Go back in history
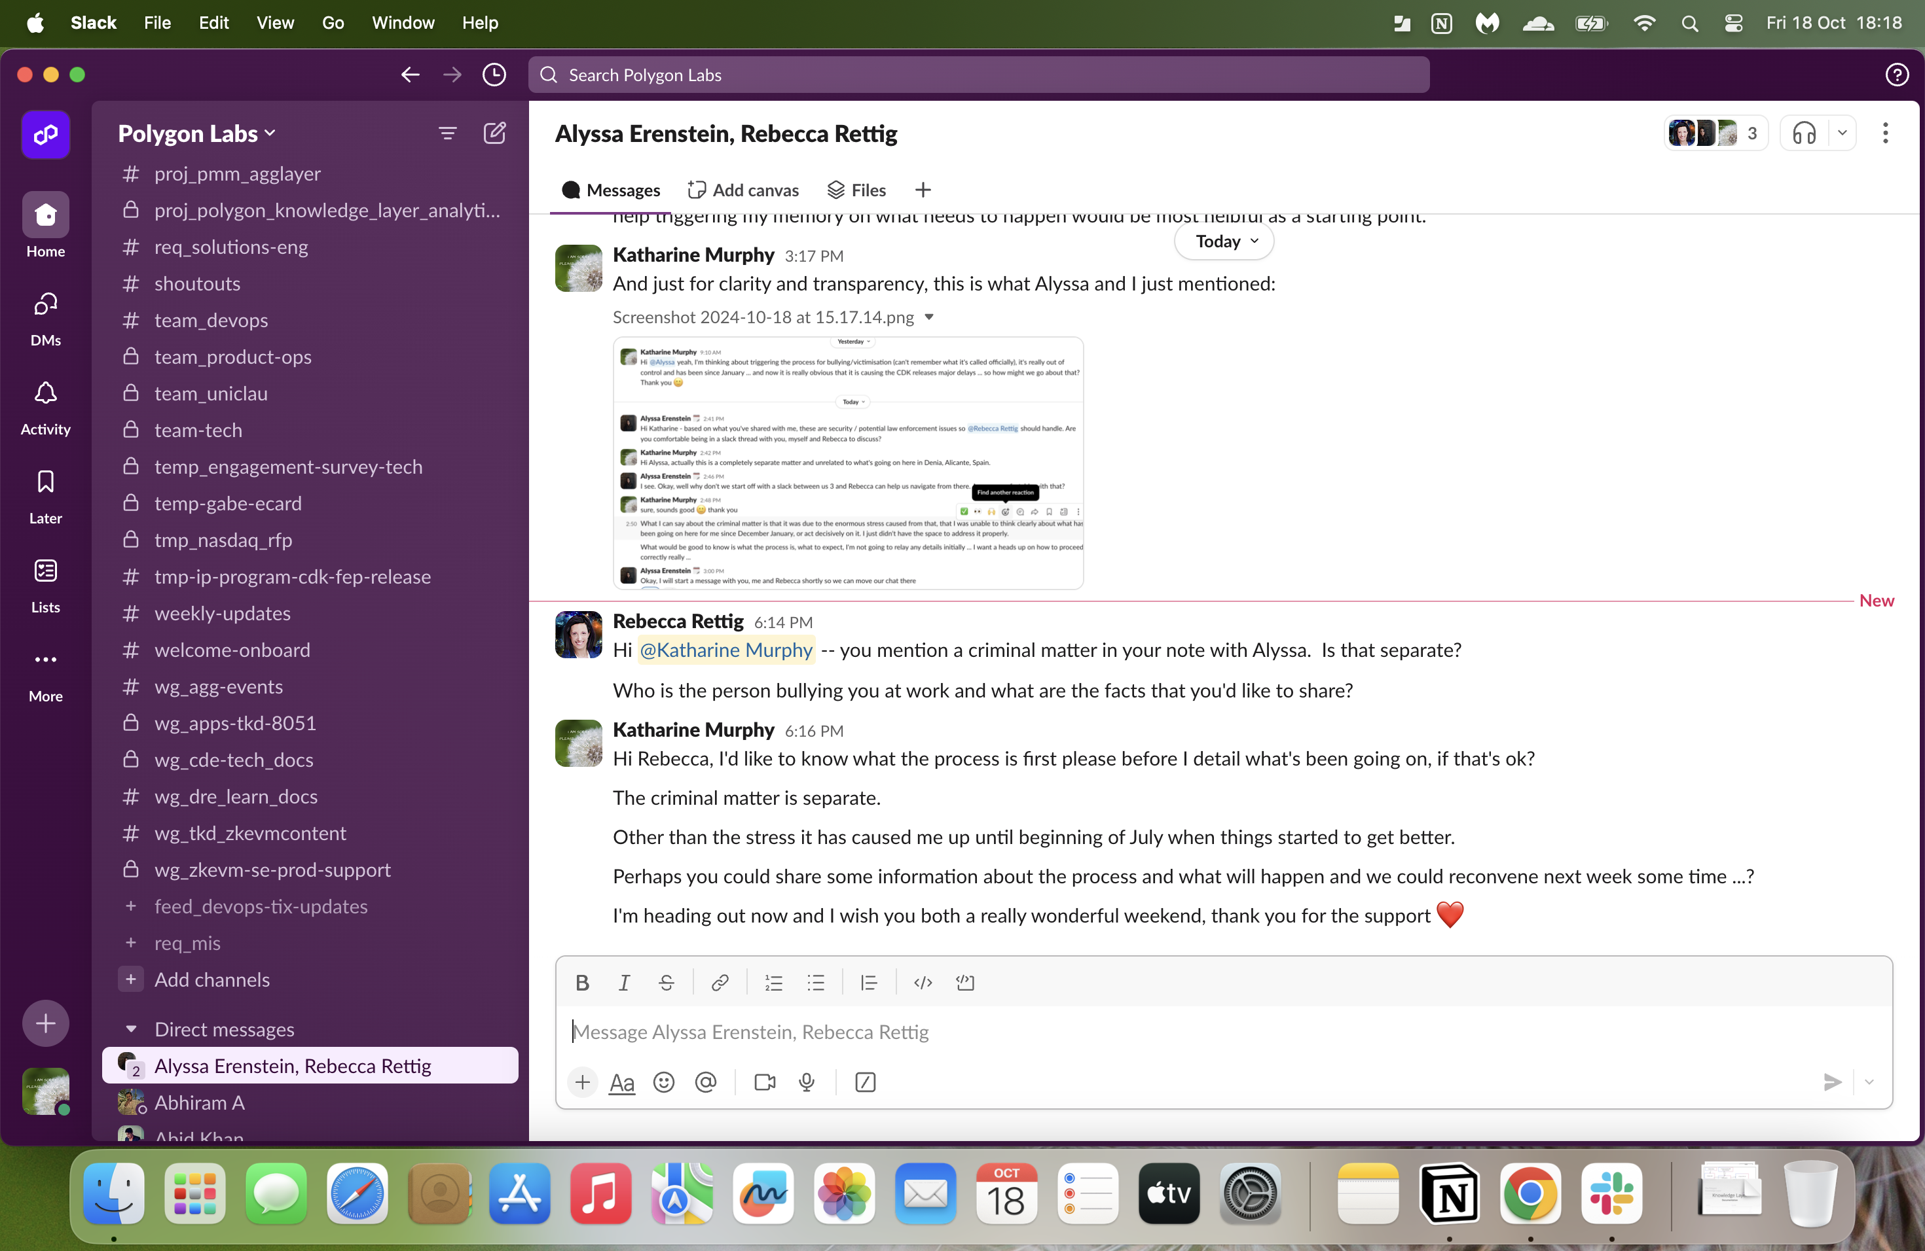The image size is (1925, 1251). click(410, 75)
